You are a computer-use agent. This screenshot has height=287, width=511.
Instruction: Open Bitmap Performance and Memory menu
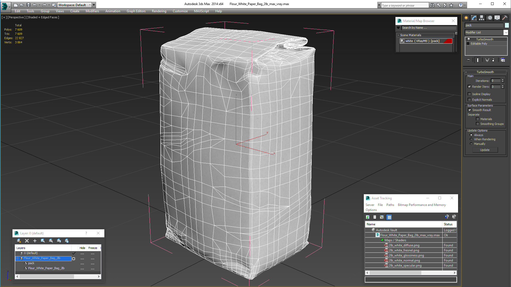pyautogui.click(x=422, y=205)
